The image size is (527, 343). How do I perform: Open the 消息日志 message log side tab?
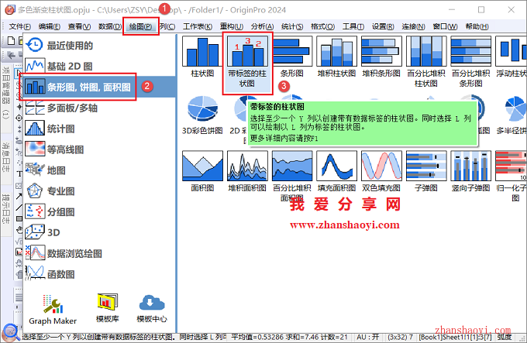5,157
